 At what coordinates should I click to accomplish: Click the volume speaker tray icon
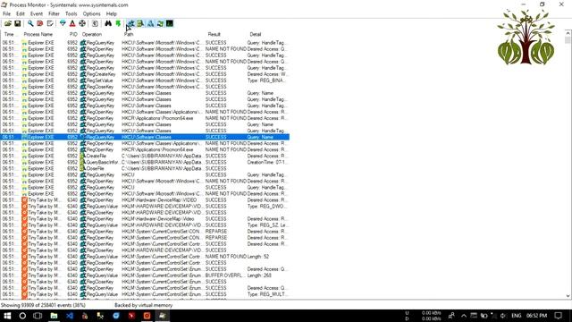point(503,316)
